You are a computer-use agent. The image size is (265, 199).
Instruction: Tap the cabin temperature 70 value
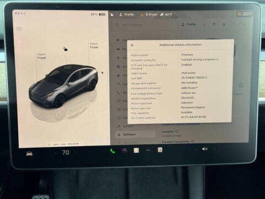66,153
